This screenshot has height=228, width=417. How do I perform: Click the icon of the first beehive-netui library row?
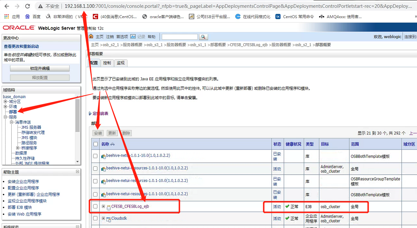click(x=103, y=157)
